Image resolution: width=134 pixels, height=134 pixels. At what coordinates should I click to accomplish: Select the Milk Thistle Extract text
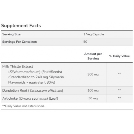(x=18, y=67)
